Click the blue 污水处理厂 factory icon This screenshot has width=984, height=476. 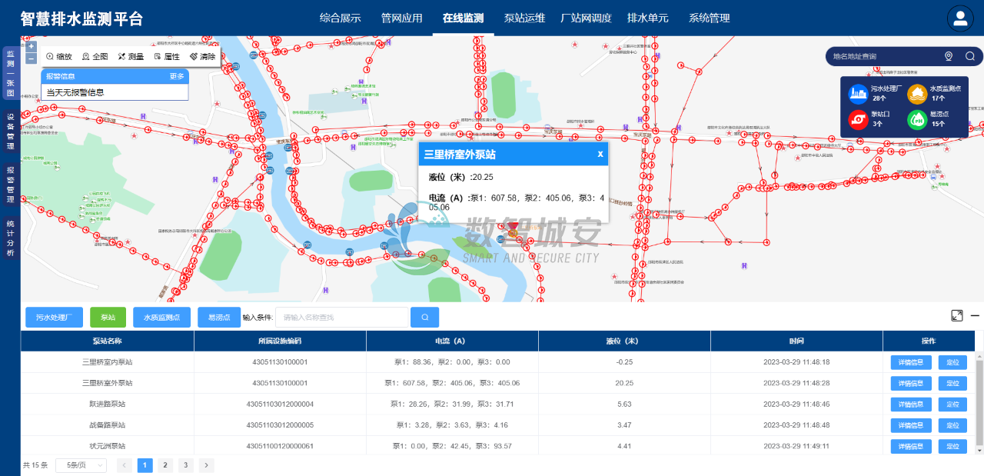coord(857,94)
